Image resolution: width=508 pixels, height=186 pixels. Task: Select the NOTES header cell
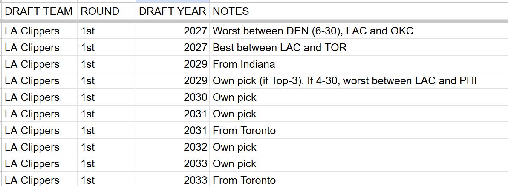pos(359,11)
